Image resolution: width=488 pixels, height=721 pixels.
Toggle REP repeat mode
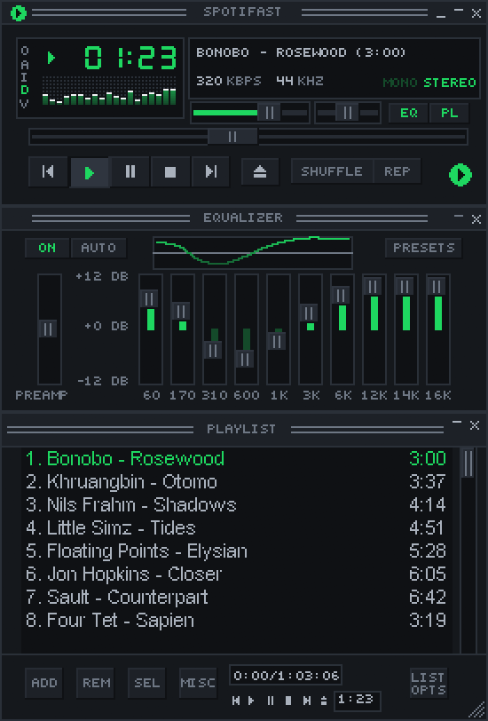point(397,171)
